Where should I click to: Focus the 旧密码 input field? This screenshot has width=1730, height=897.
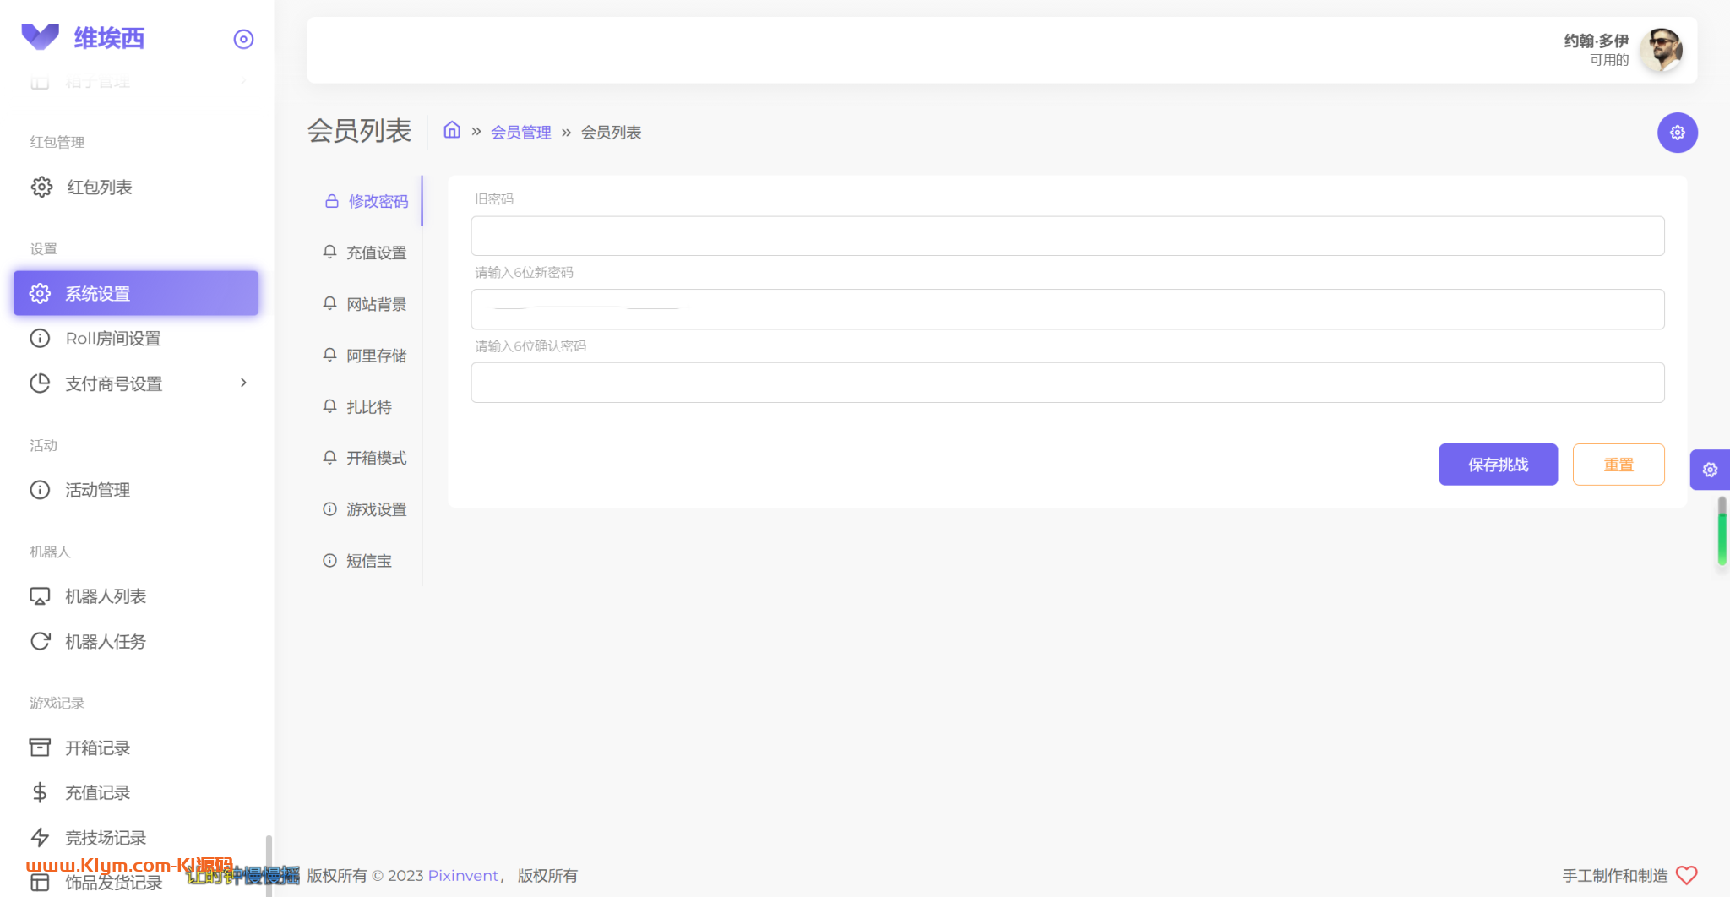(1068, 236)
